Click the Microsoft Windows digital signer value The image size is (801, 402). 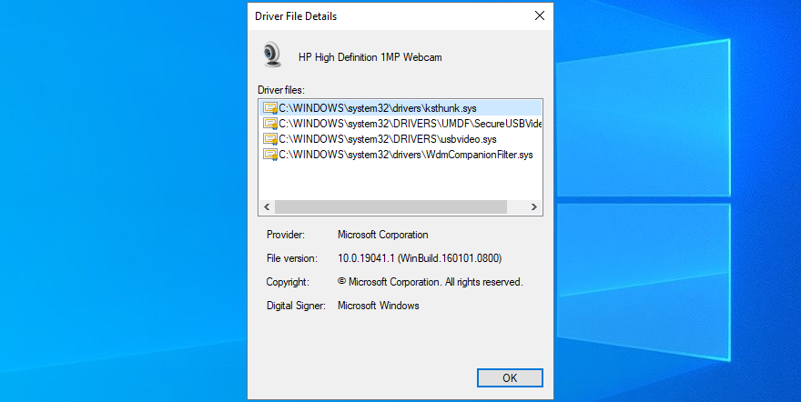[x=378, y=307]
